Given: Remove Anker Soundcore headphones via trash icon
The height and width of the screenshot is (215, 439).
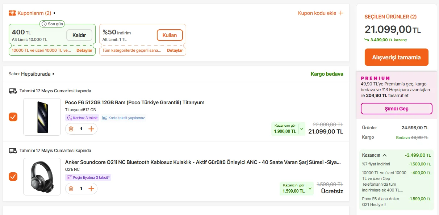Looking at the screenshot, I should [71, 189].
